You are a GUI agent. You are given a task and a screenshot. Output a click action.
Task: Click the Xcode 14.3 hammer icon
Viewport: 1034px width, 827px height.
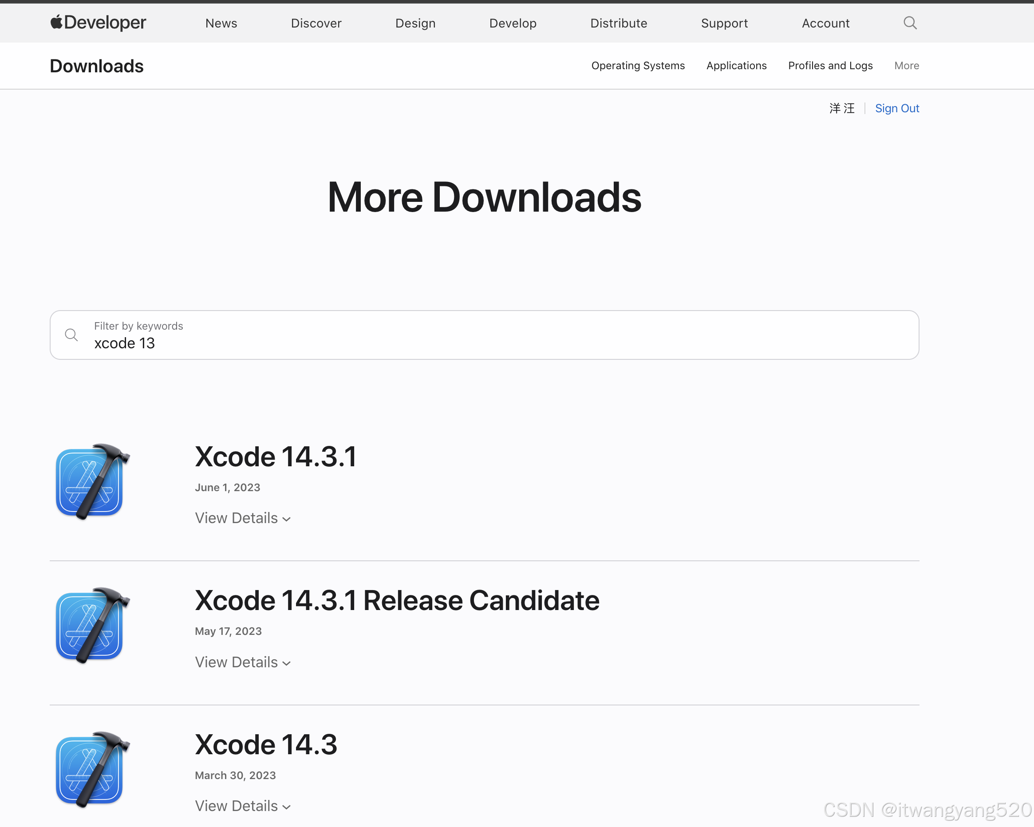tap(92, 769)
